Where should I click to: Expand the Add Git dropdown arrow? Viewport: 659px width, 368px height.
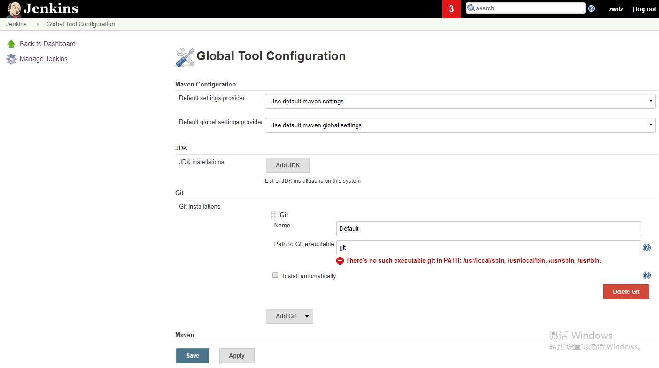pyautogui.click(x=307, y=316)
